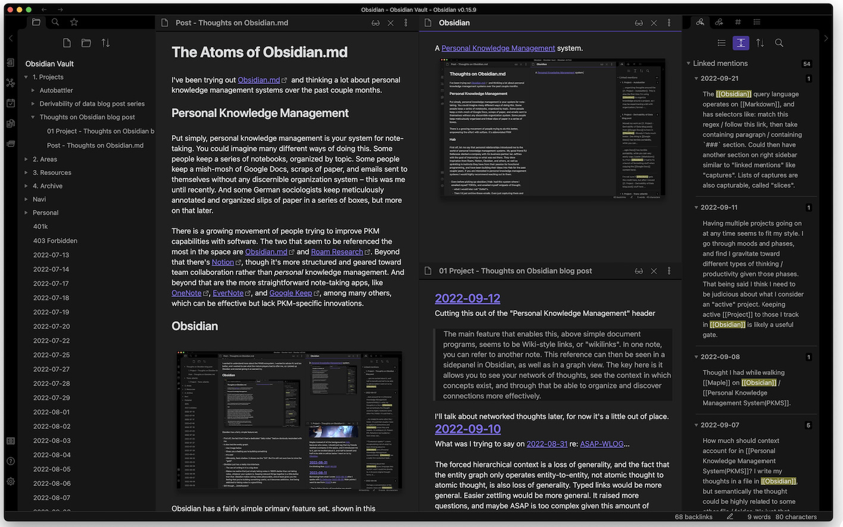Collapse the 2022-09-08 backlink result

coord(697,357)
